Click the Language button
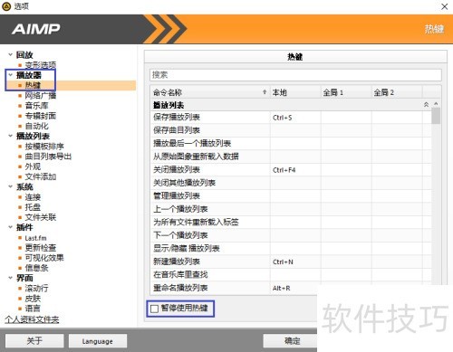 click(x=98, y=341)
